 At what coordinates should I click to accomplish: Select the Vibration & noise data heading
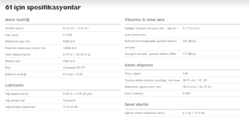(x=145, y=20)
